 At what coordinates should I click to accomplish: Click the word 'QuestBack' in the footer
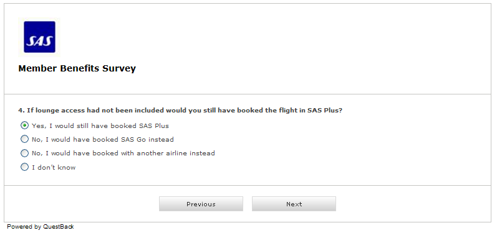coord(59,227)
